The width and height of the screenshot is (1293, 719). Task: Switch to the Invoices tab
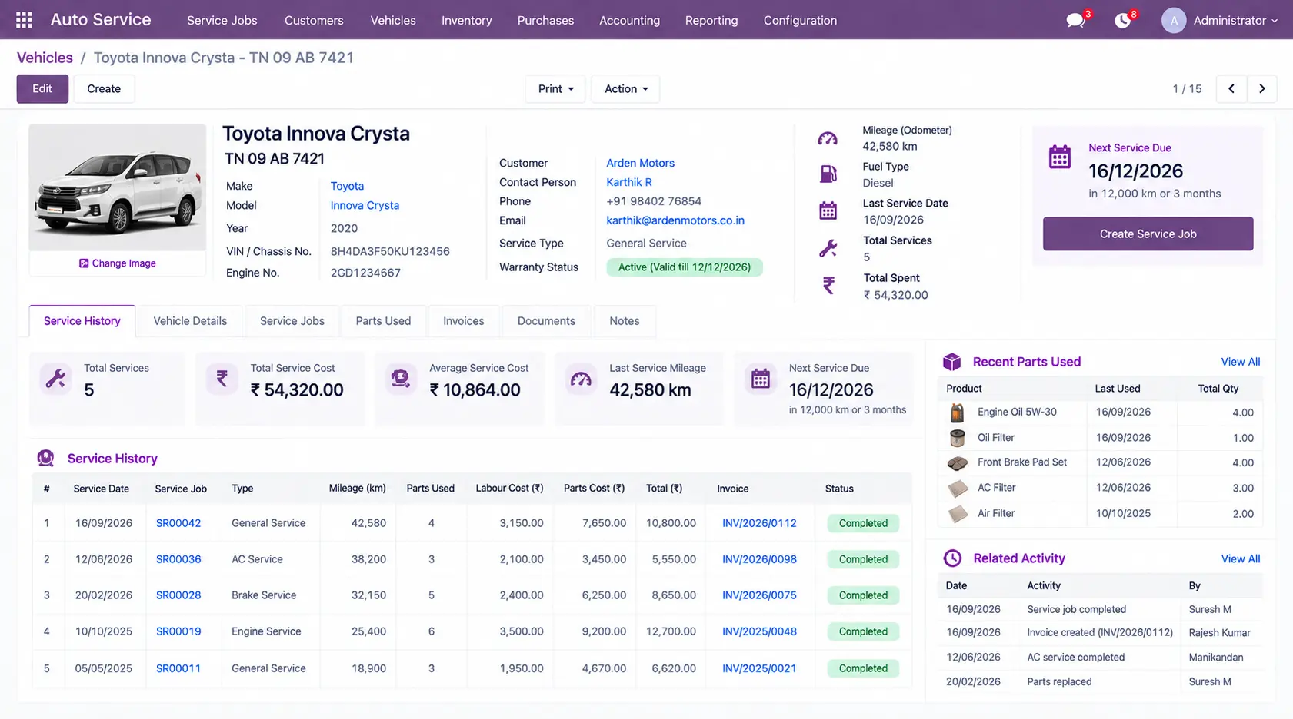(464, 321)
